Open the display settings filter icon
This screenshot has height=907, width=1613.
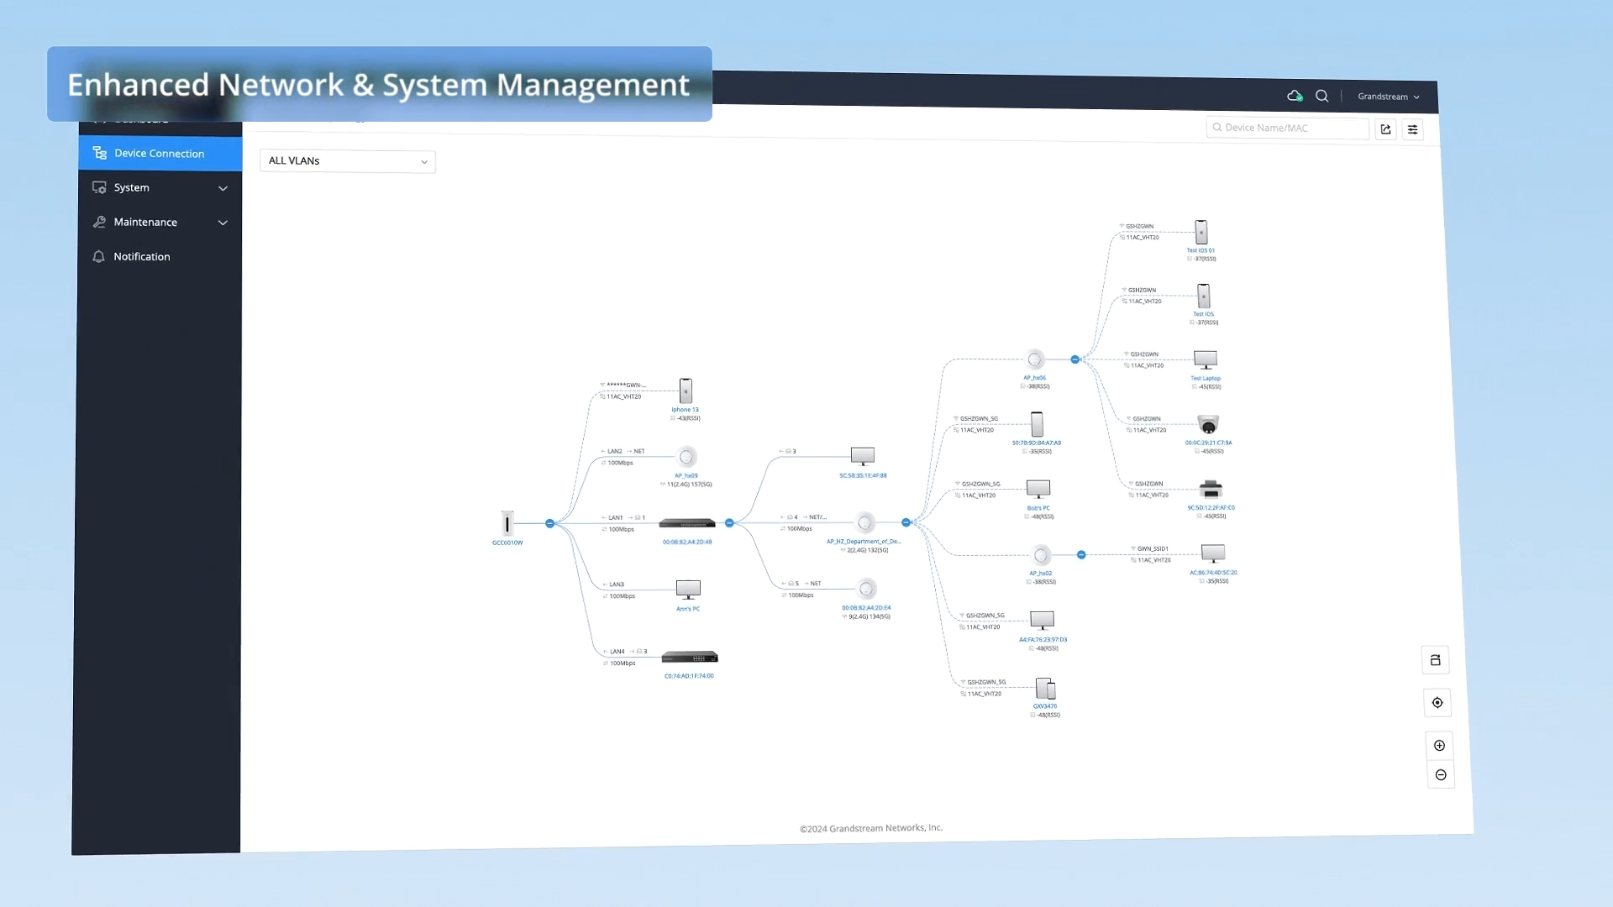click(1412, 129)
